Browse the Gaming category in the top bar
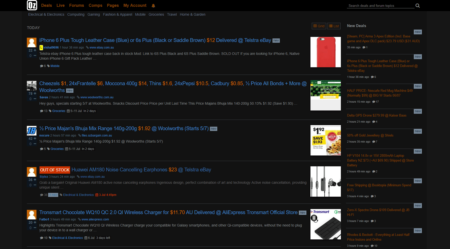The width and height of the screenshot is (450, 249). 94,14
